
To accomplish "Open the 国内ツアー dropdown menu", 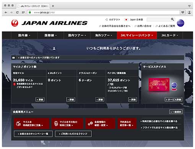I will (77, 35).
